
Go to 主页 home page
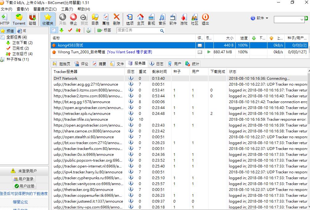click(x=141, y=19)
